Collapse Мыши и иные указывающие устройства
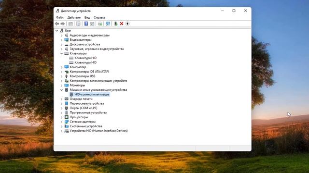Image resolution: width=309 pixels, height=173 pixels. [61, 90]
